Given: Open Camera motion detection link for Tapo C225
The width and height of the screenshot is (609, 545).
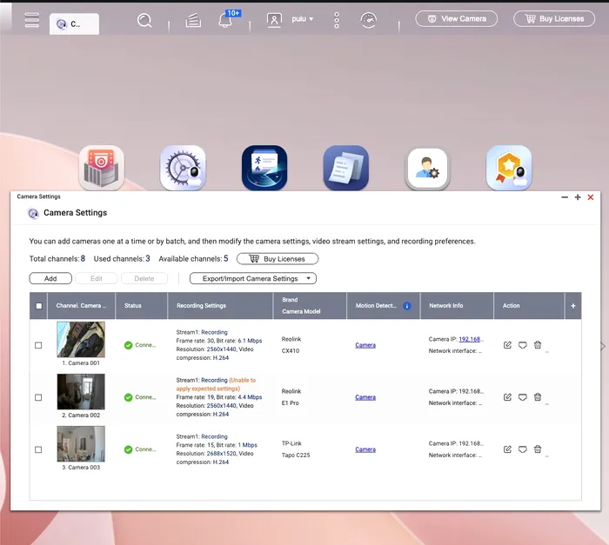Looking at the screenshot, I should pos(365,449).
